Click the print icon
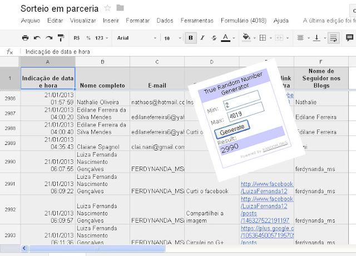 (x=25, y=38)
